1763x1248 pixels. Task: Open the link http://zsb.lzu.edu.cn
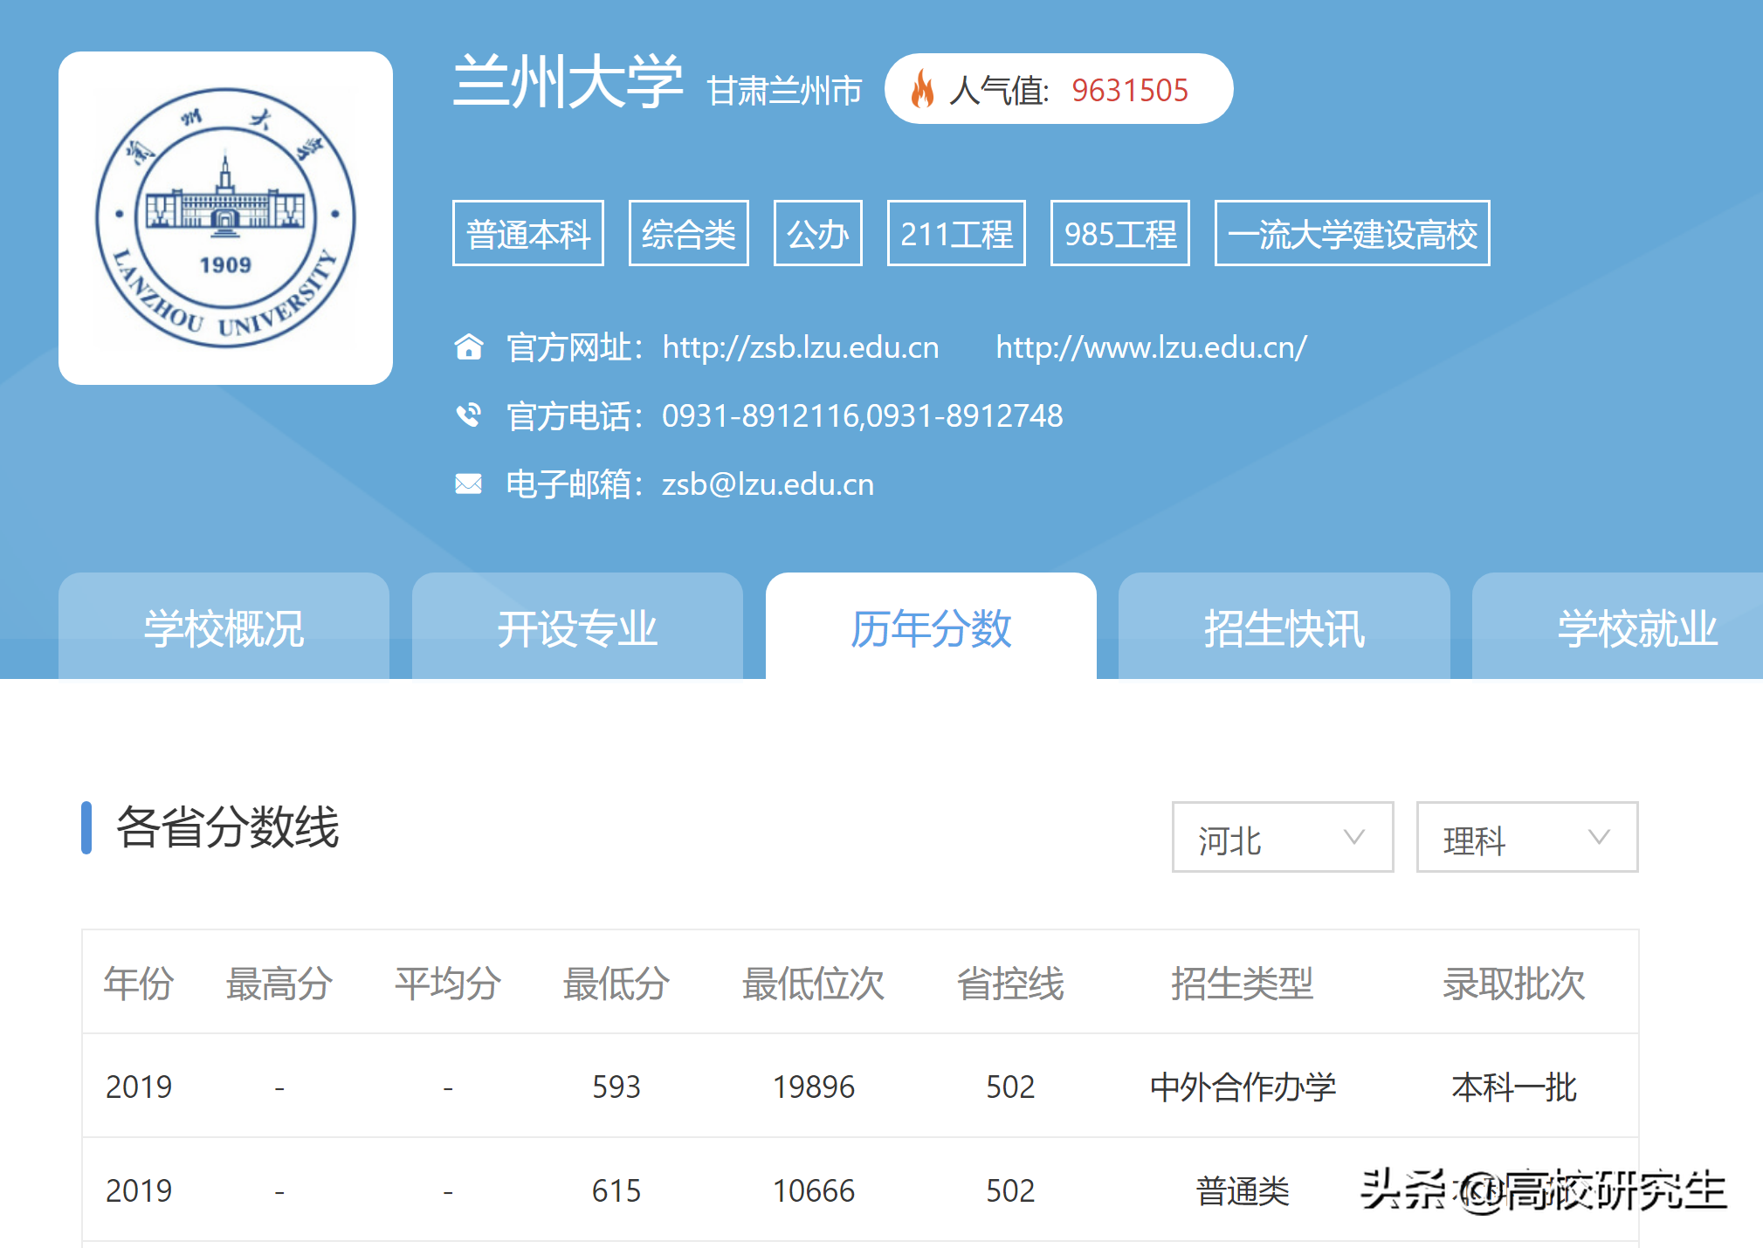click(801, 346)
